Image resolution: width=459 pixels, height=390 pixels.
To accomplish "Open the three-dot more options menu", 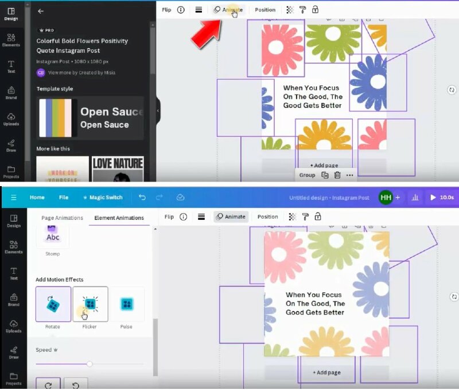I will pos(350,175).
